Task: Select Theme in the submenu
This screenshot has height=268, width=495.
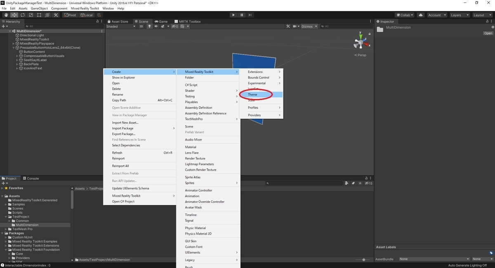Action: coord(261,94)
